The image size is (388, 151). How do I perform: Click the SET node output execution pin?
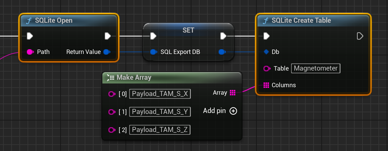point(223,36)
